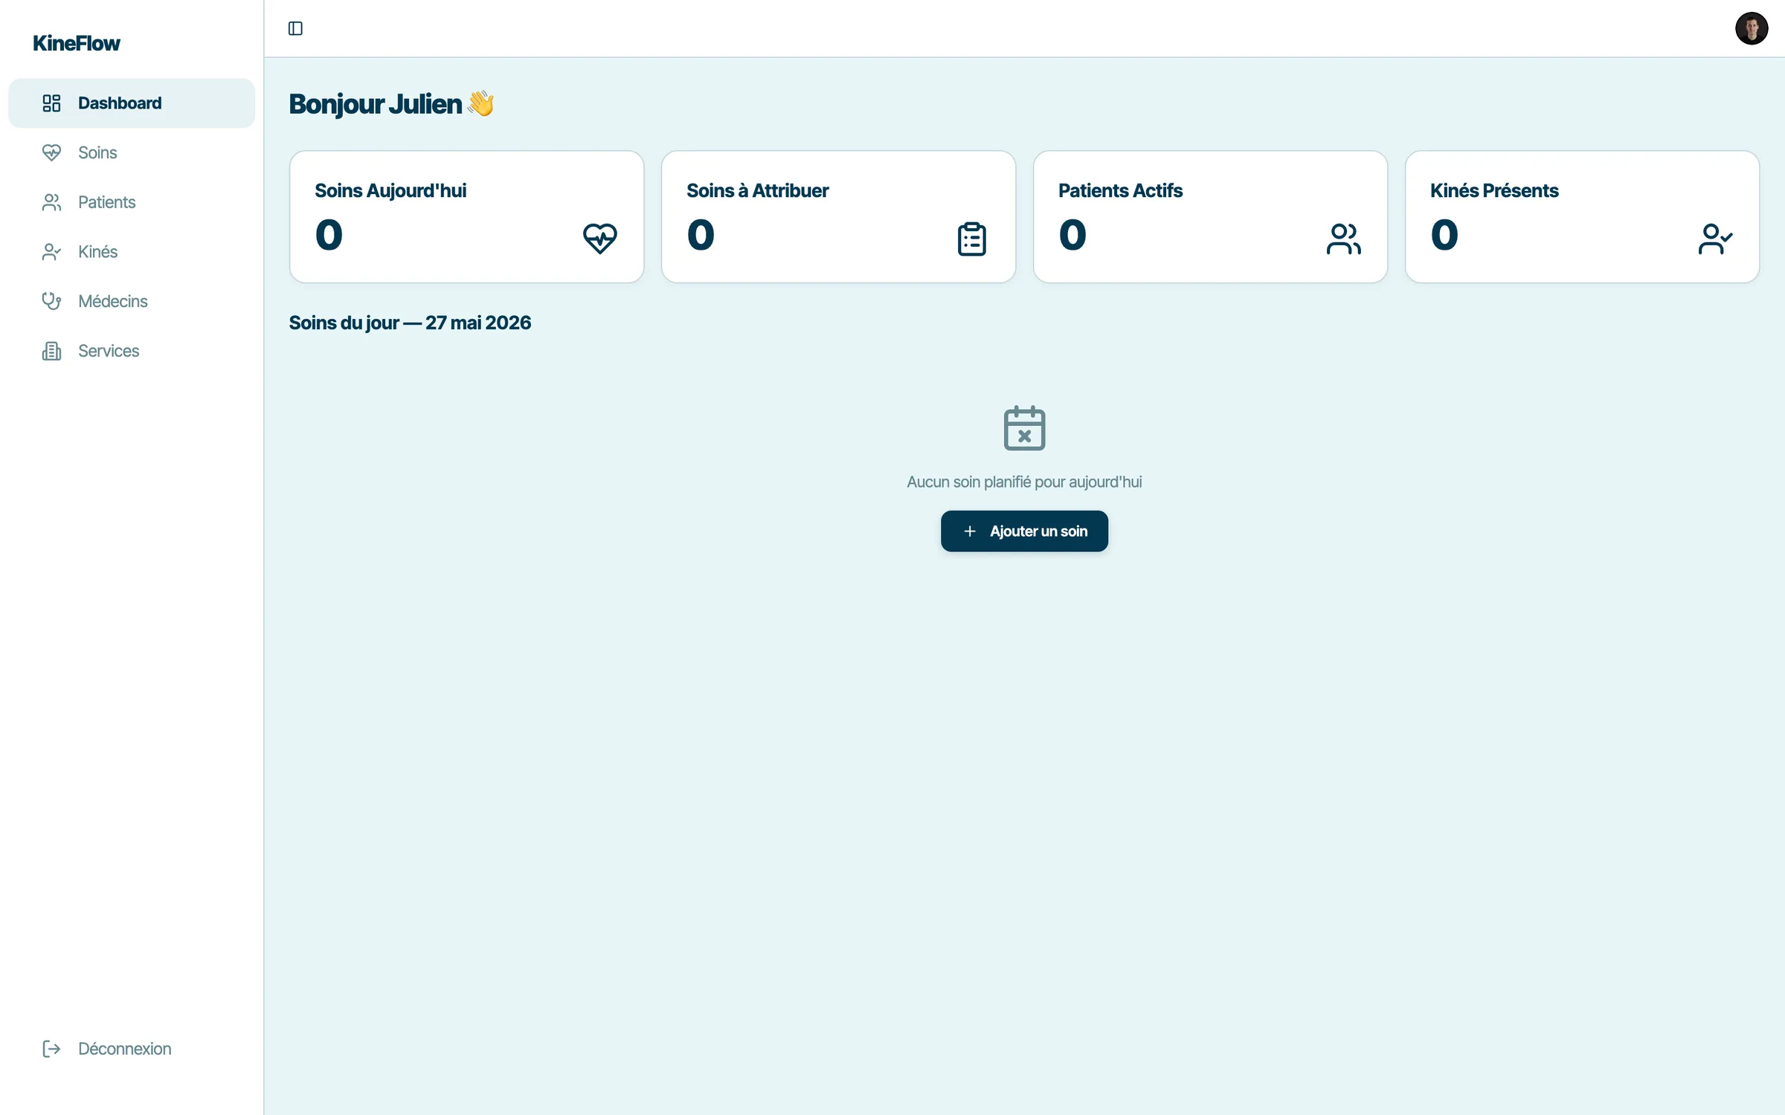Open the user avatar profile menu
Screen dimensions: 1785x1115
[1752, 28]
